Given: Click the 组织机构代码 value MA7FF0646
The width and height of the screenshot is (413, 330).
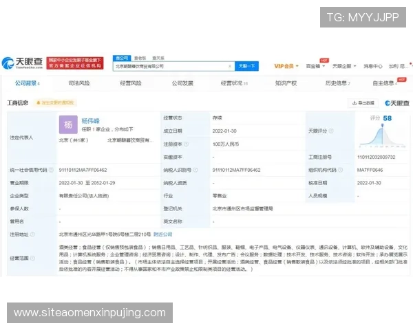Looking at the screenshot, I should (370, 170).
